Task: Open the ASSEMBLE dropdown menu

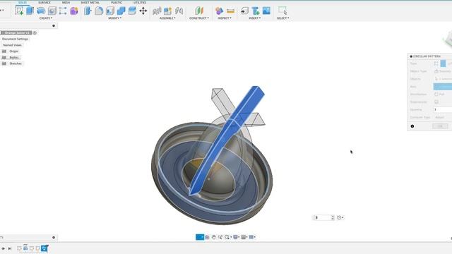Action: pos(167,18)
